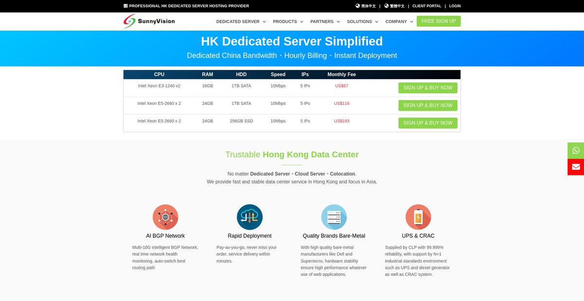This screenshot has height=301, width=584.
Task: Click the Quality Brands Bare-Metal server icon
Action: tap(334, 217)
